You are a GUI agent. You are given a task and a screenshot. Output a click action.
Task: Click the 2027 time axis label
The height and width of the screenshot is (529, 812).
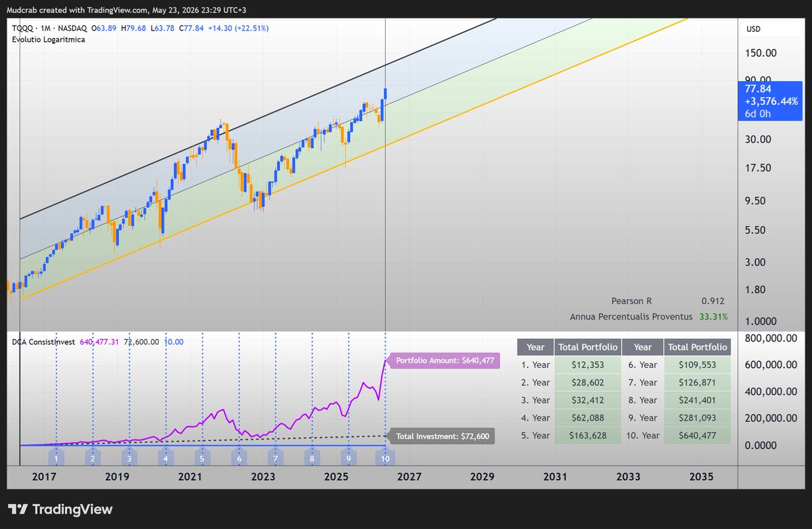tap(409, 476)
